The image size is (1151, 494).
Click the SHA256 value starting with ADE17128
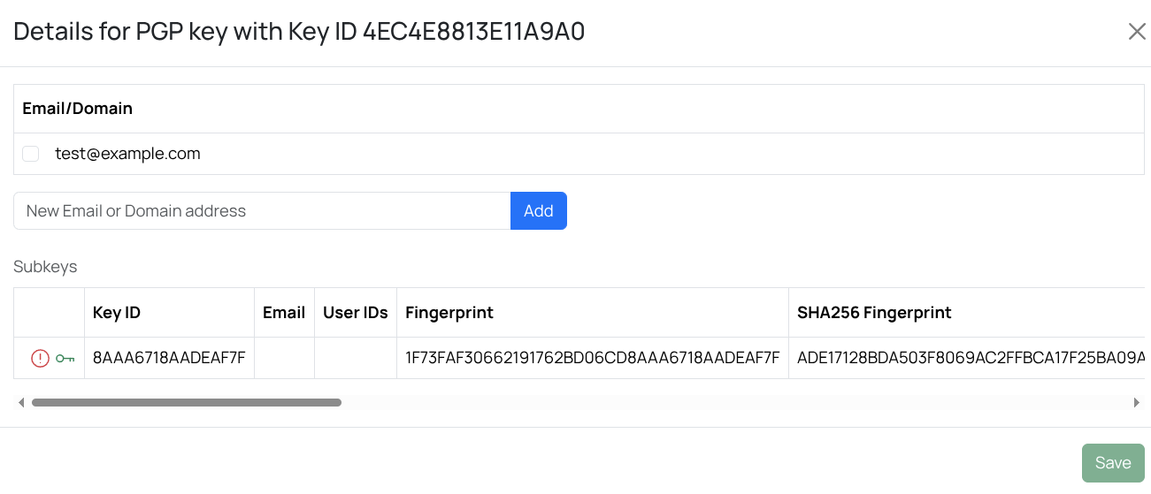pos(970,358)
